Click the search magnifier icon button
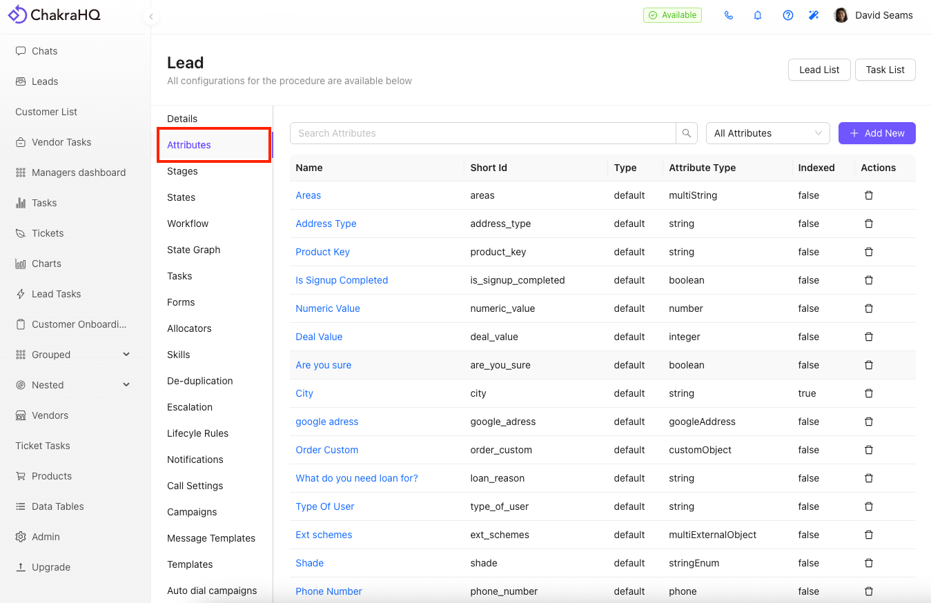The height and width of the screenshot is (603, 931). coord(686,133)
